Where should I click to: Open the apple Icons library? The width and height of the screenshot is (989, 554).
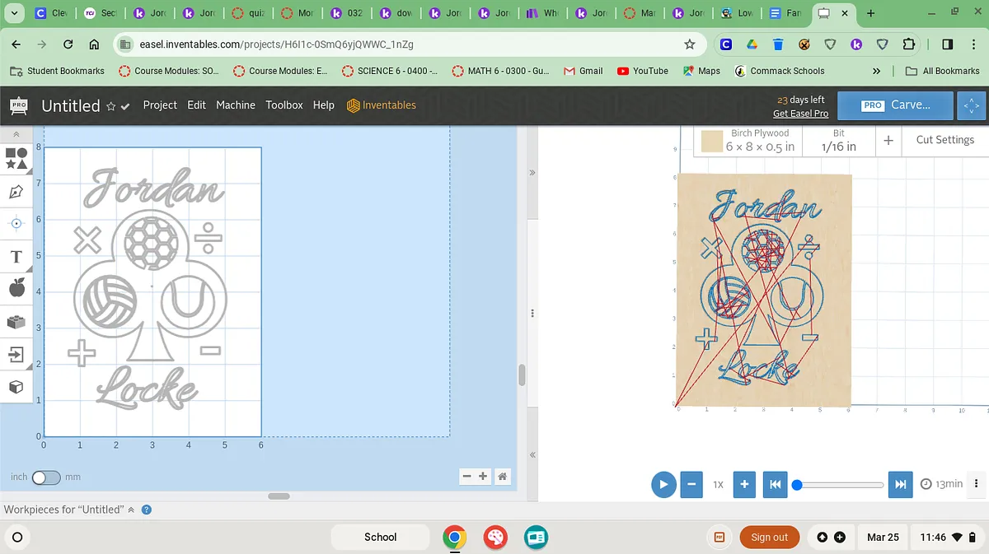16,287
